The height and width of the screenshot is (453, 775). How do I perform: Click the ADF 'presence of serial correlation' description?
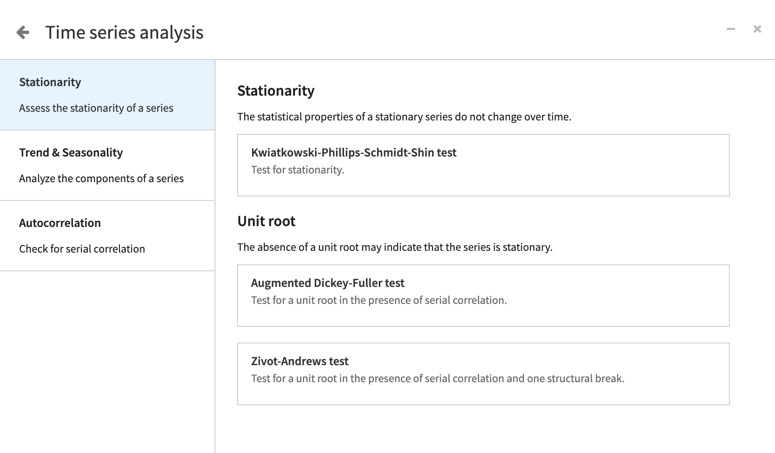tap(379, 300)
